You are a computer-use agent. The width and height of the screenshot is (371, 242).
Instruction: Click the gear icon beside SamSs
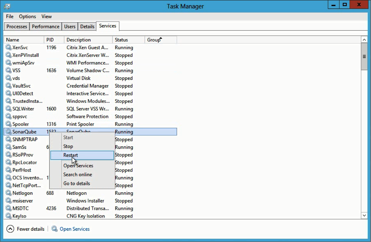pyautogui.click(x=9, y=147)
